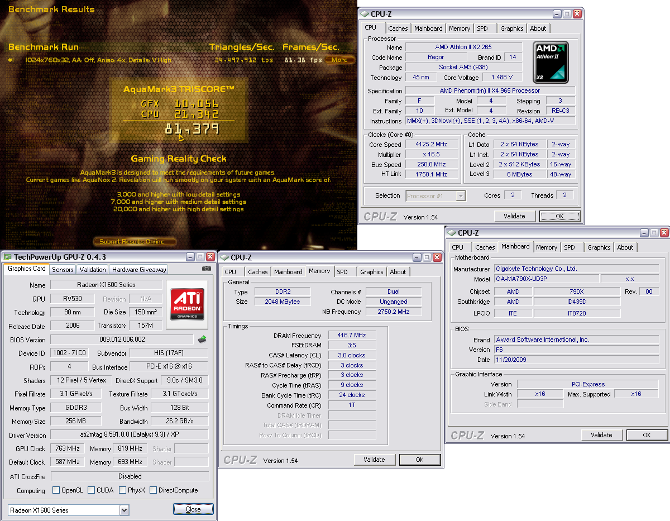This screenshot has width=670, height=521.
Task: Click the Bandwidth 26.2 GB/s value
Action: (x=179, y=421)
